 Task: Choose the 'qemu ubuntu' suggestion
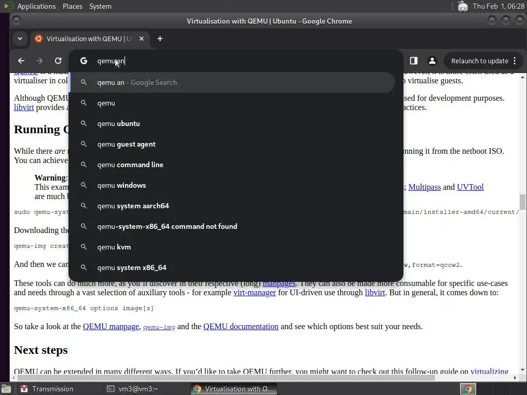[x=233, y=123]
